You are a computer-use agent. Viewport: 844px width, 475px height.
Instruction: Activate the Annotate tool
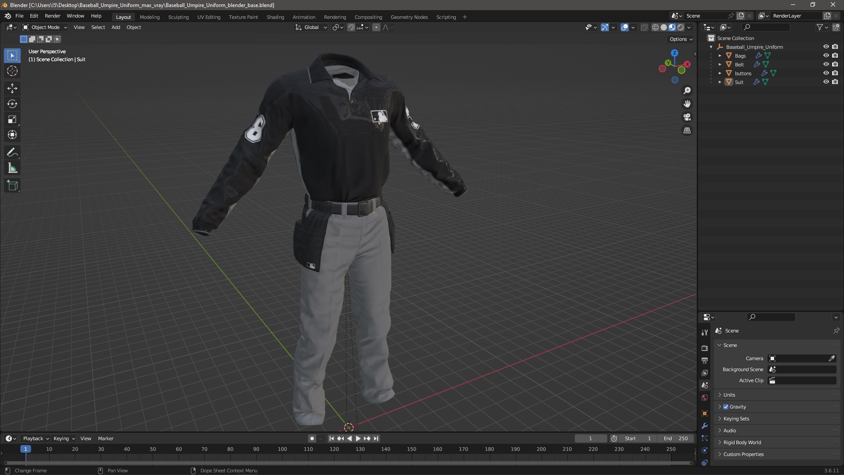pyautogui.click(x=12, y=153)
